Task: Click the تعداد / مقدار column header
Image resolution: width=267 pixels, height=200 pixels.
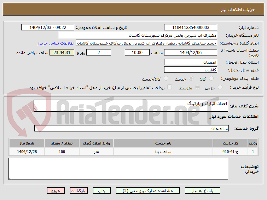Action: 62,143
